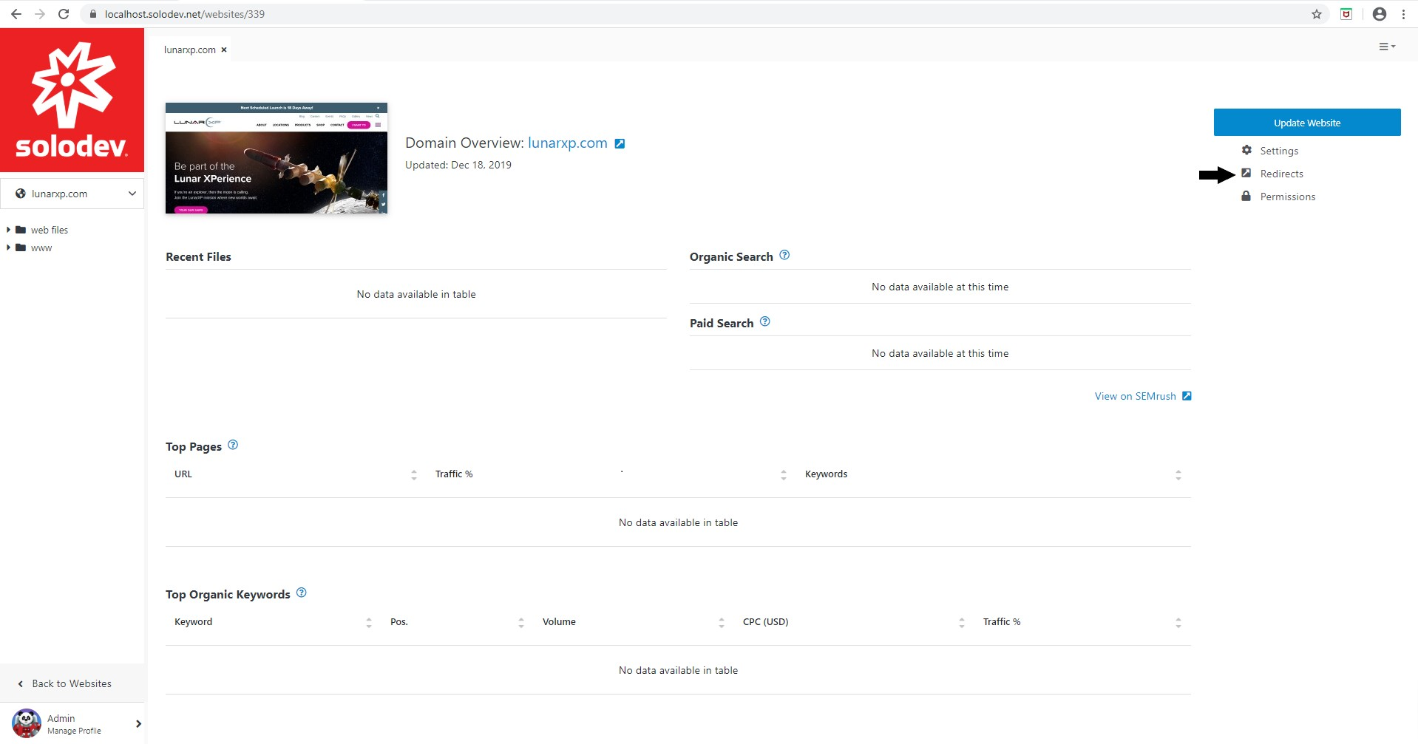Open the Chrome three-dot menu
The width and height of the screenshot is (1418, 744).
click(1403, 14)
